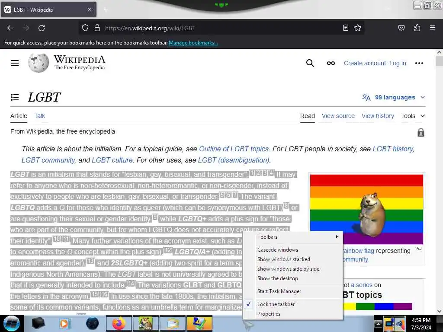
Task: Switch to the Article tab
Action: tap(19, 116)
